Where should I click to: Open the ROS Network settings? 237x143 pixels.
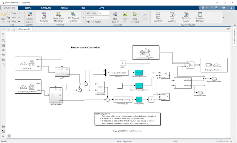[x=44, y=17]
